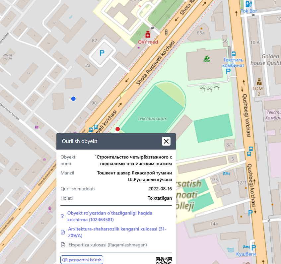This screenshot has width=281, height=264.
Task: Click the hotel bed icon near building 1/5
Action: [226, 173]
